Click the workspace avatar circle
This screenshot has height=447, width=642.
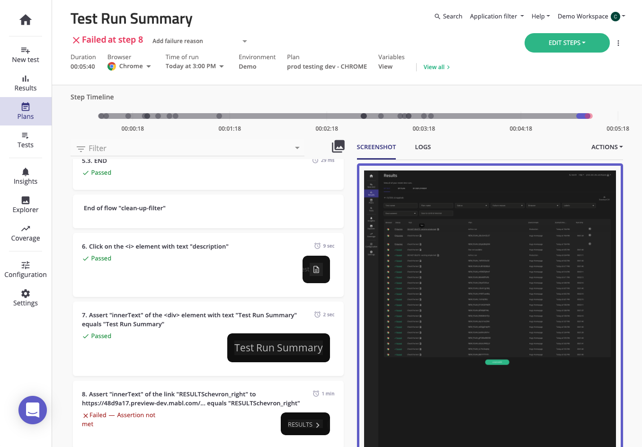tap(615, 17)
